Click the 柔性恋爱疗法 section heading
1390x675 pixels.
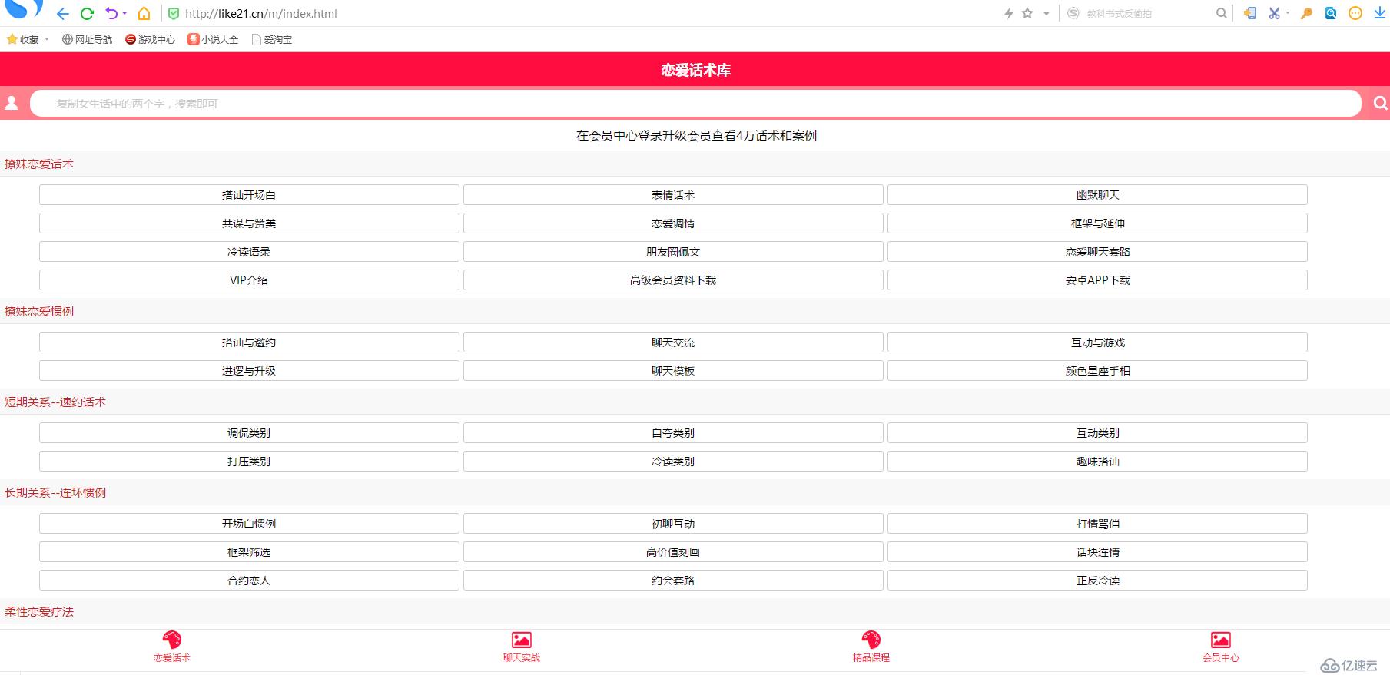39,612
